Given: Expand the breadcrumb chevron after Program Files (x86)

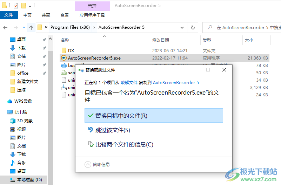Looking at the screenshot, I should pos(94,28).
